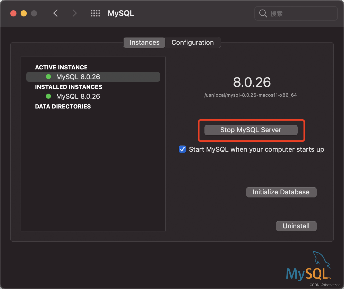The height and width of the screenshot is (289, 344).
Task: Click the green dot under Installed Instances
Action: [x=48, y=96]
